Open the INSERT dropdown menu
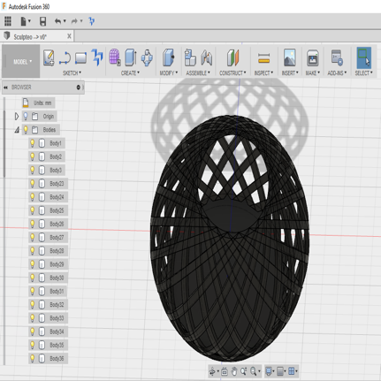The width and height of the screenshot is (381, 381). (x=290, y=72)
